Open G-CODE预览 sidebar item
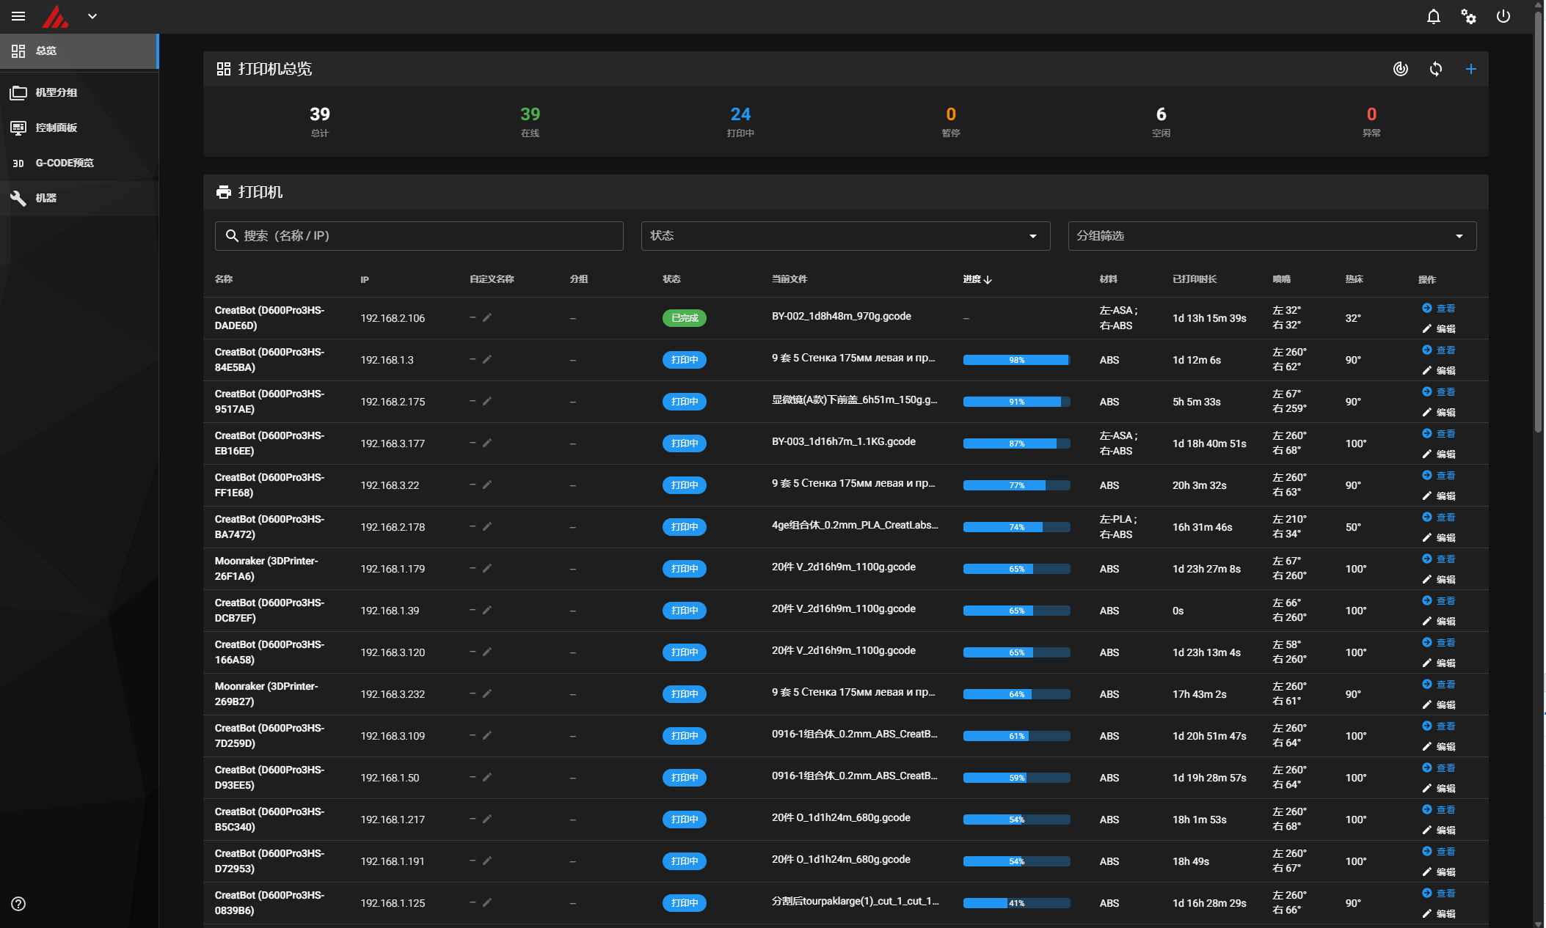The height and width of the screenshot is (928, 1546). [79, 163]
